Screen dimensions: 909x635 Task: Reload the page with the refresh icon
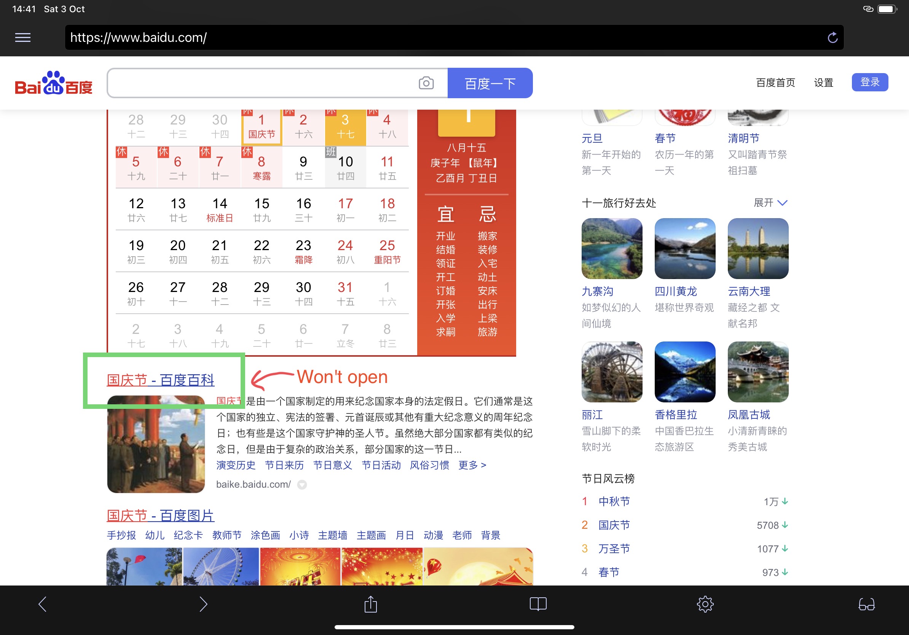(x=832, y=38)
